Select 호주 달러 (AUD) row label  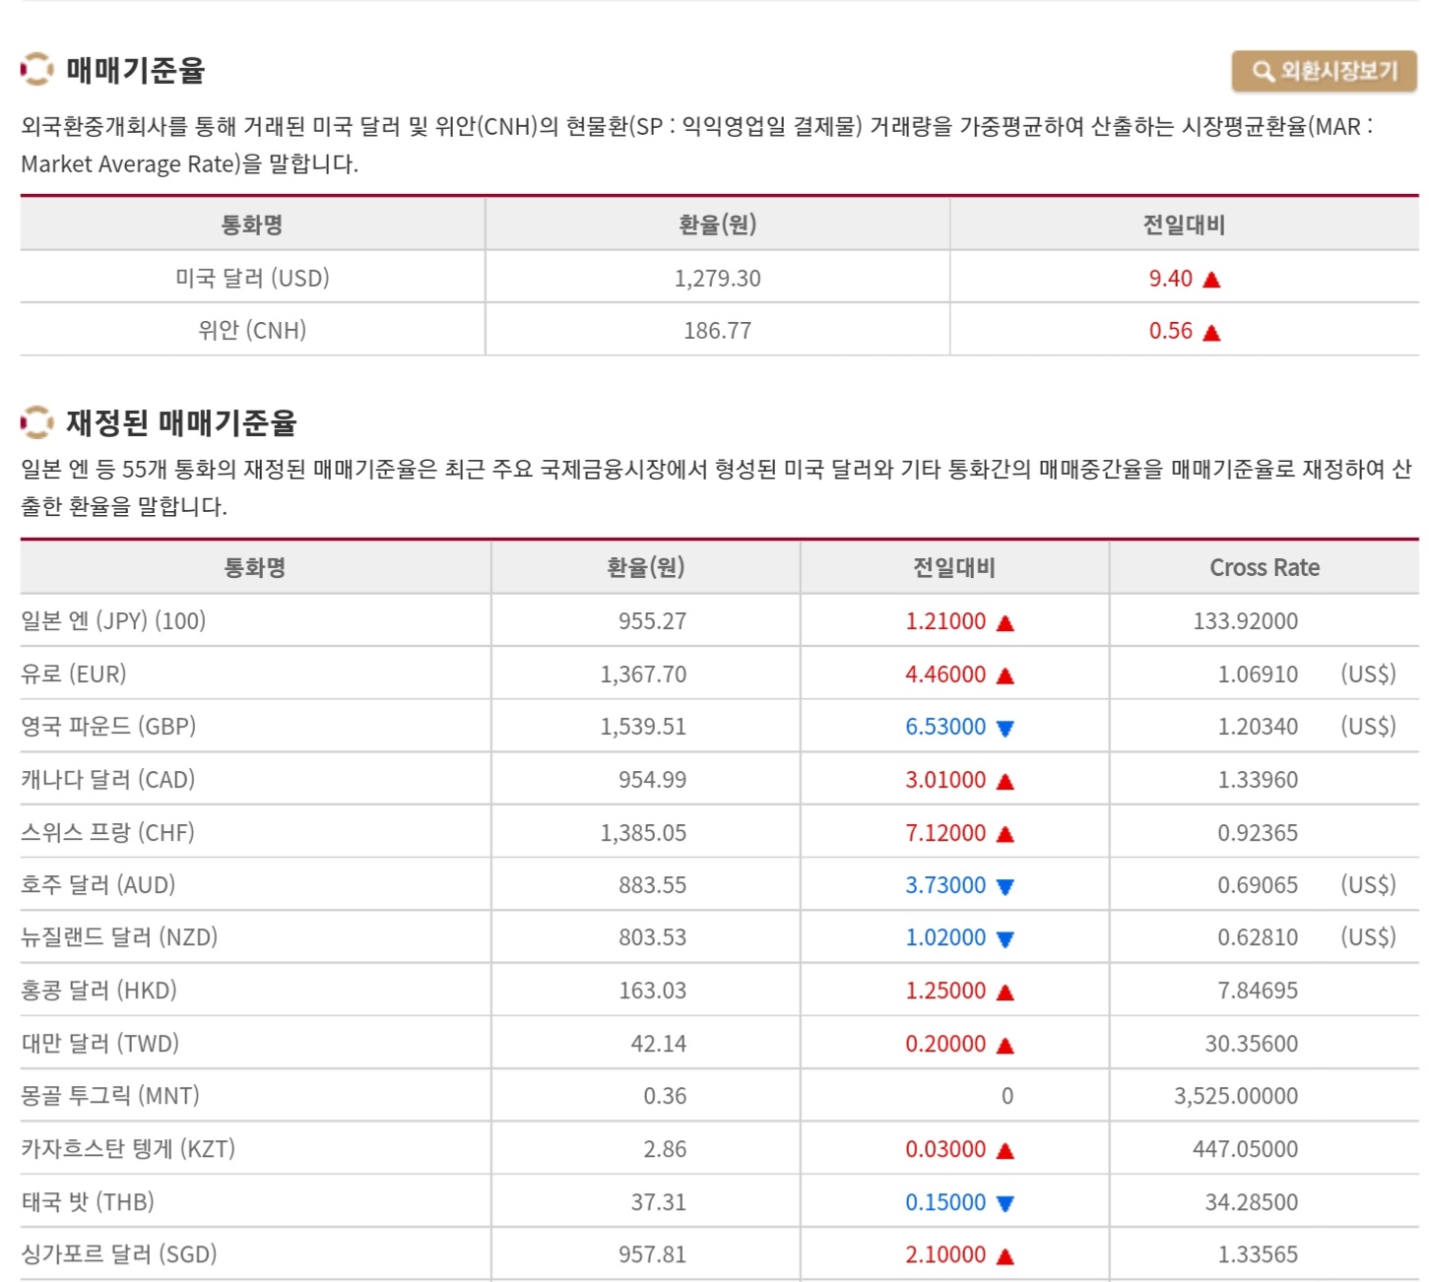click(98, 885)
